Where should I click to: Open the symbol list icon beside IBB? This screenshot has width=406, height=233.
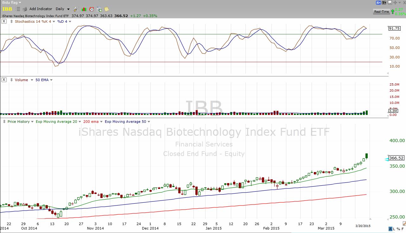tap(18, 9)
